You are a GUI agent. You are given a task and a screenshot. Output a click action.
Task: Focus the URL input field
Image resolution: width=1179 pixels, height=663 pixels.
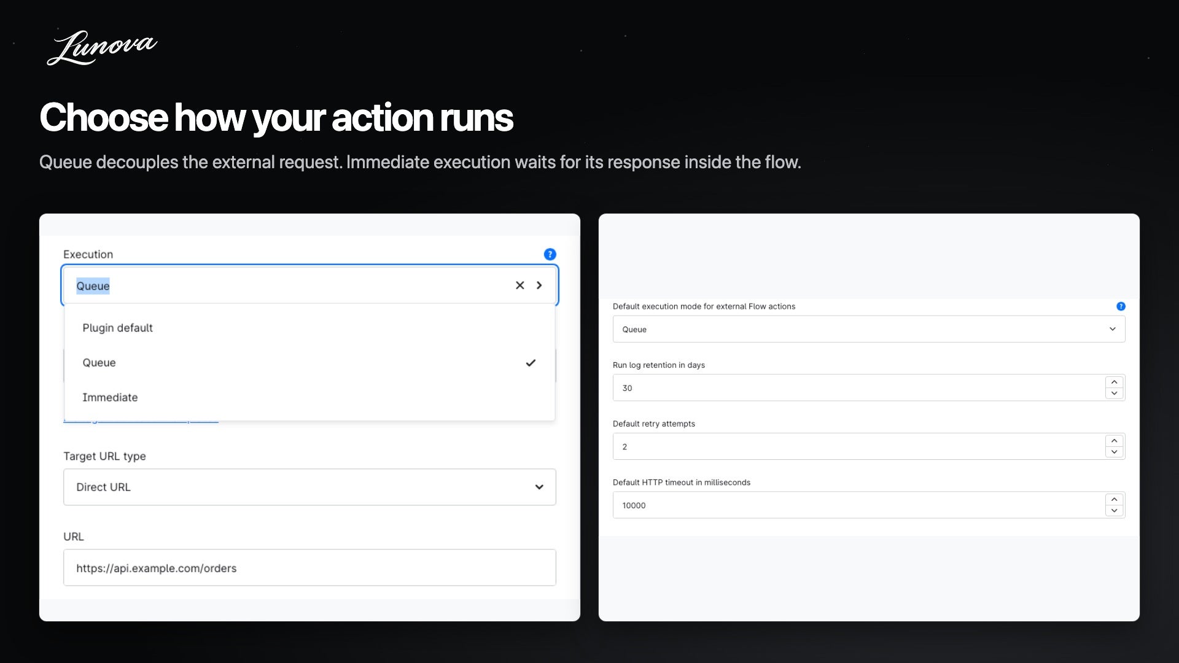(309, 568)
